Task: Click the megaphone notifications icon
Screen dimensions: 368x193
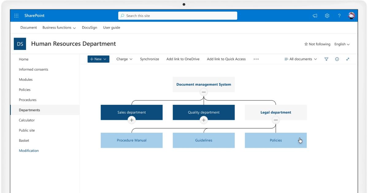Action: (x=315, y=16)
